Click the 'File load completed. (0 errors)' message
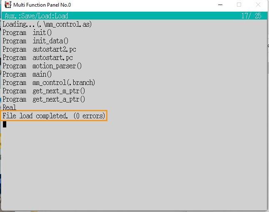This screenshot has width=269, height=212. pyautogui.click(x=54, y=116)
